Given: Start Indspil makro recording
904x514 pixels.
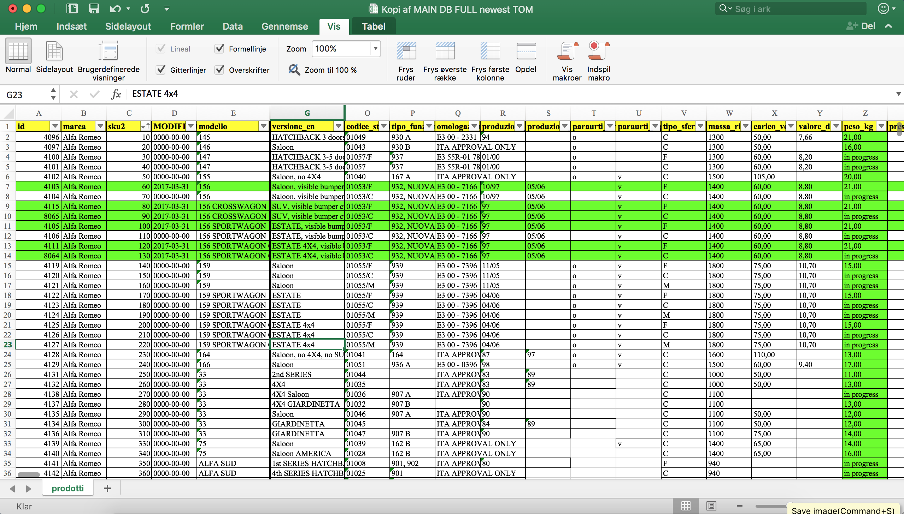Looking at the screenshot, I should (x=599, y=51).
